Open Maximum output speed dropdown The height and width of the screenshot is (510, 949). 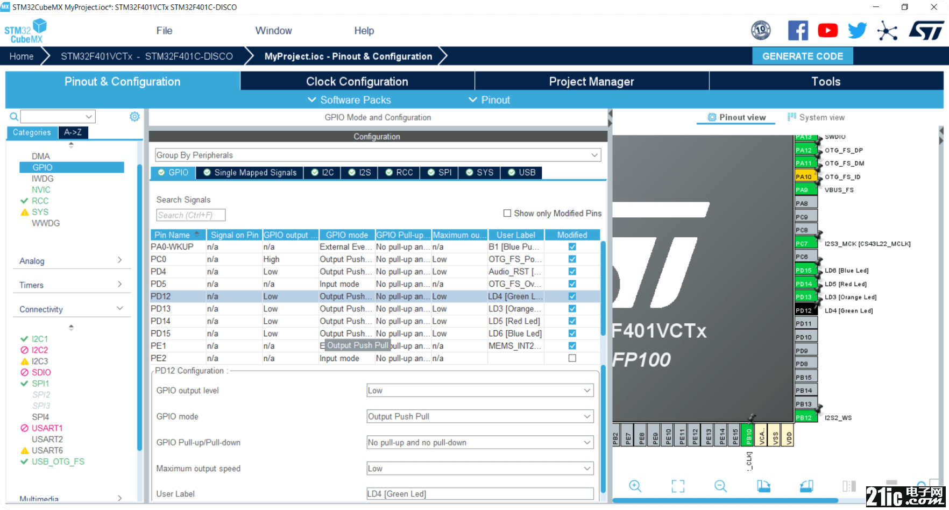480,469
